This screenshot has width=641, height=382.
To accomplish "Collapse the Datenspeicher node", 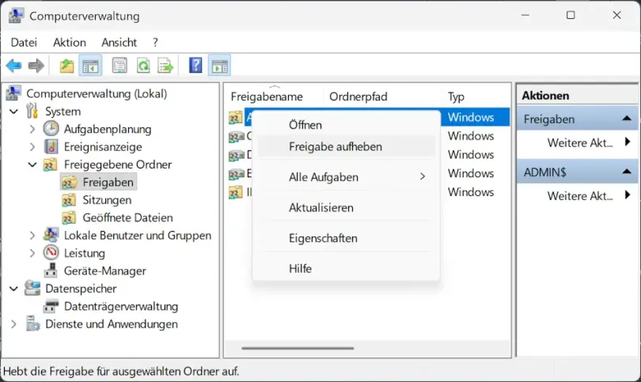I will click(x=14, y=289).
